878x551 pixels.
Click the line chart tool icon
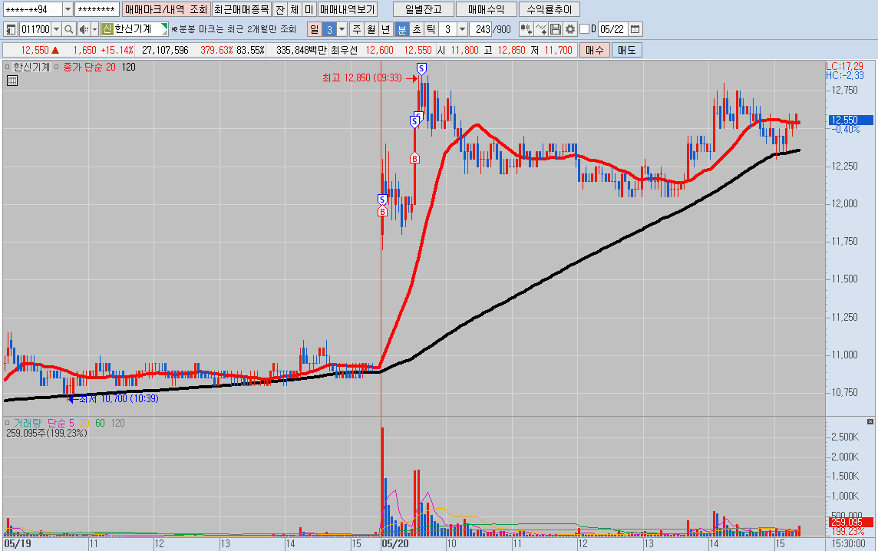click(541, 29)
